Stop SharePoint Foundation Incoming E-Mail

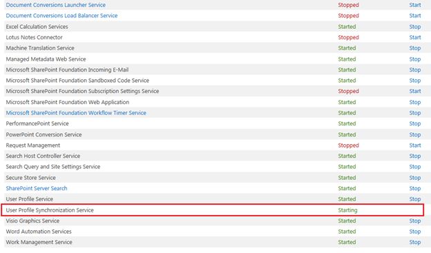tap(415, 70)
